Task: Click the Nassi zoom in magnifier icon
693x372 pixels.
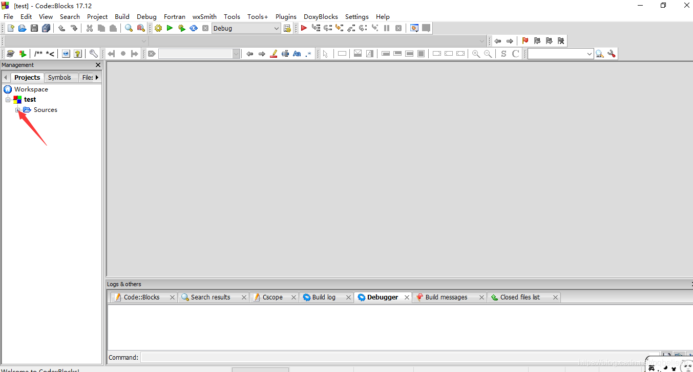Action: 476,54
